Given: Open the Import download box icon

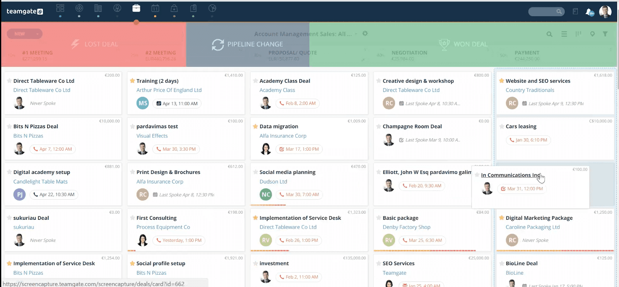Looking at the screenshot, I should pos(174,8).
